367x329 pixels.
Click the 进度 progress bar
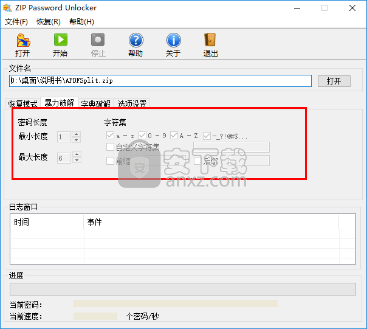183,289
